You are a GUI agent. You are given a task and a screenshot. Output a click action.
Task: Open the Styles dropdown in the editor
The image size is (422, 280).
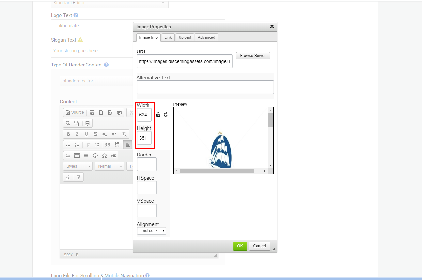77,166
